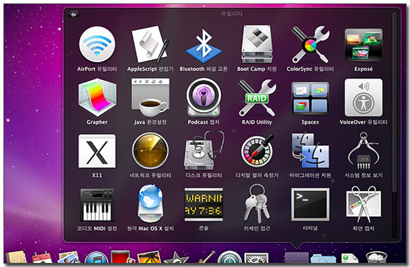Launch Boot Camp 지원
410x267 pixels.
click(x=257, y=44)
